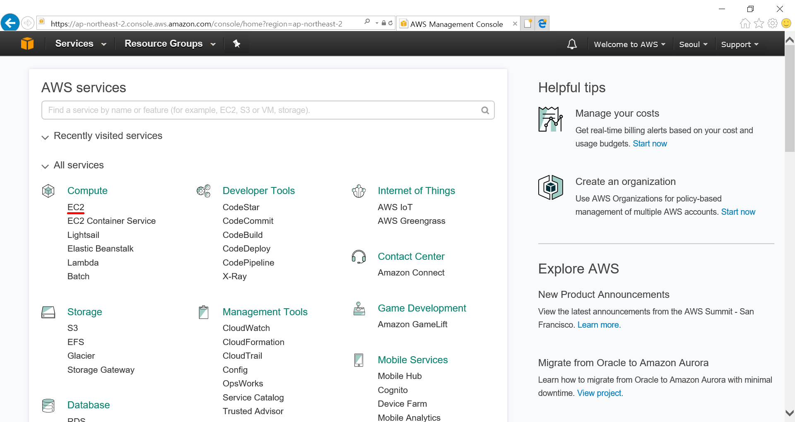795x422 pixels.
Task: Click View project for Aurora migration
Action: (600, 393)
